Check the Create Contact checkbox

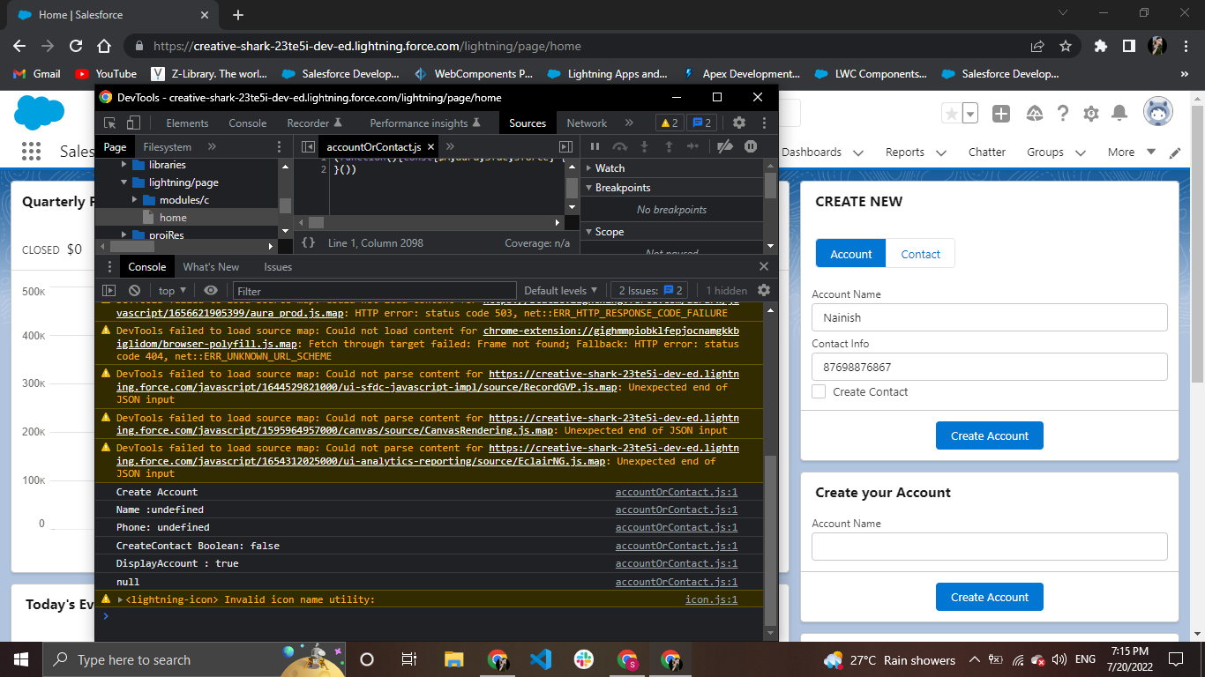pos(819,391)
